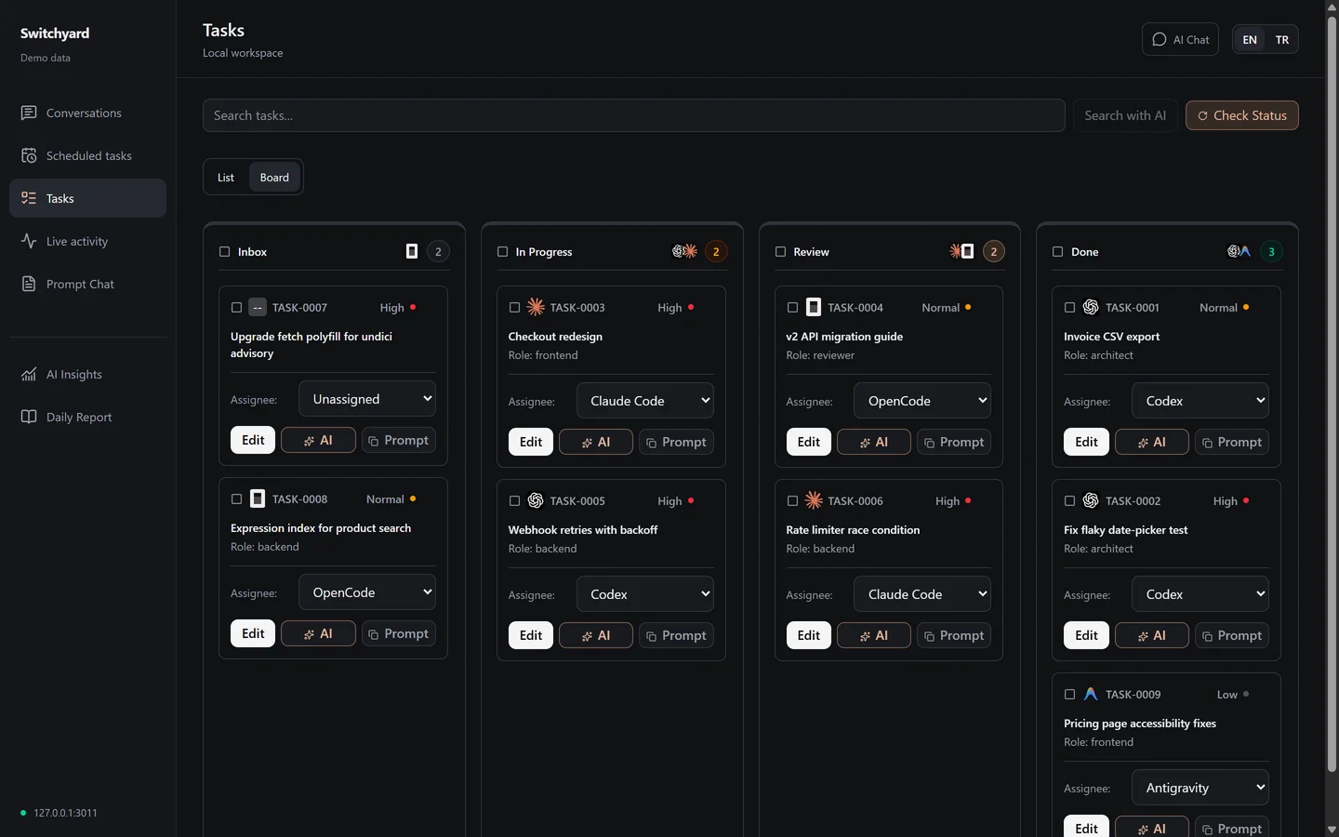Open the AI Insights chart icon
1339x837 pixels.
(x=29, y=374)
